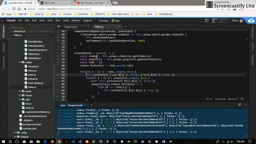The image size is (256, 144).
Task: Select the npm benjaminadk terminal tab
Action: tap(71, 105)
